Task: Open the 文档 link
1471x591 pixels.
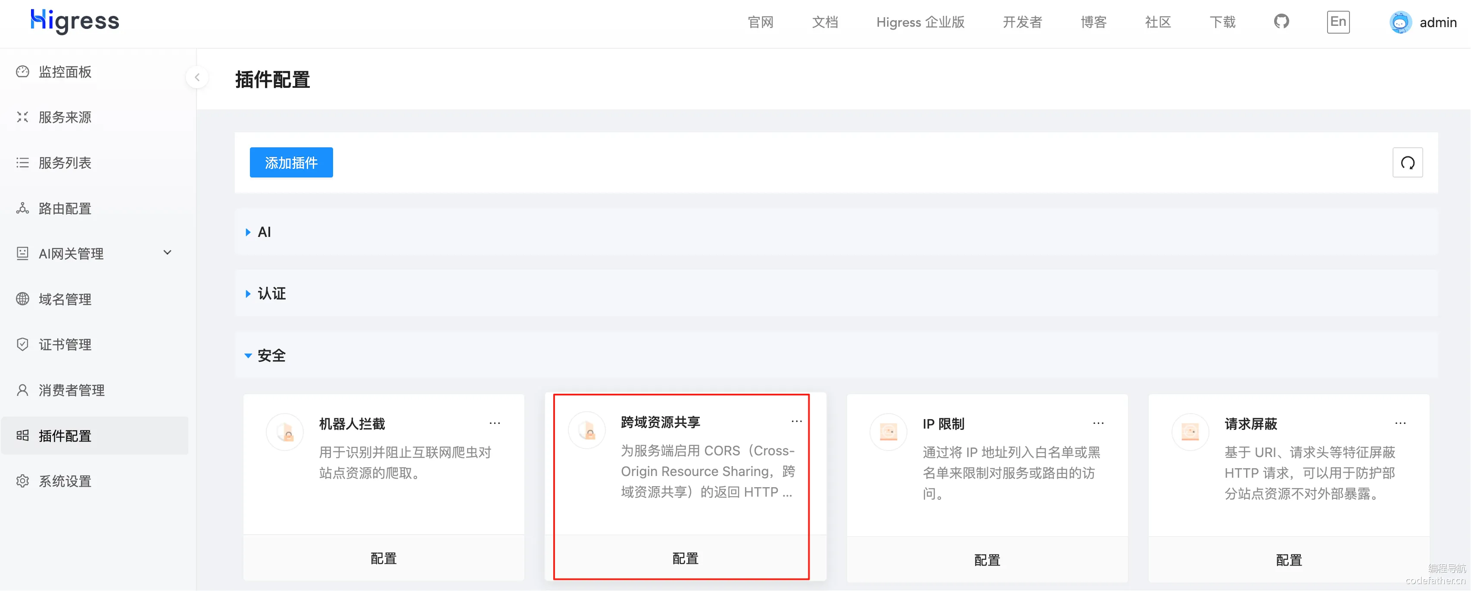Action: click(825, 22)
